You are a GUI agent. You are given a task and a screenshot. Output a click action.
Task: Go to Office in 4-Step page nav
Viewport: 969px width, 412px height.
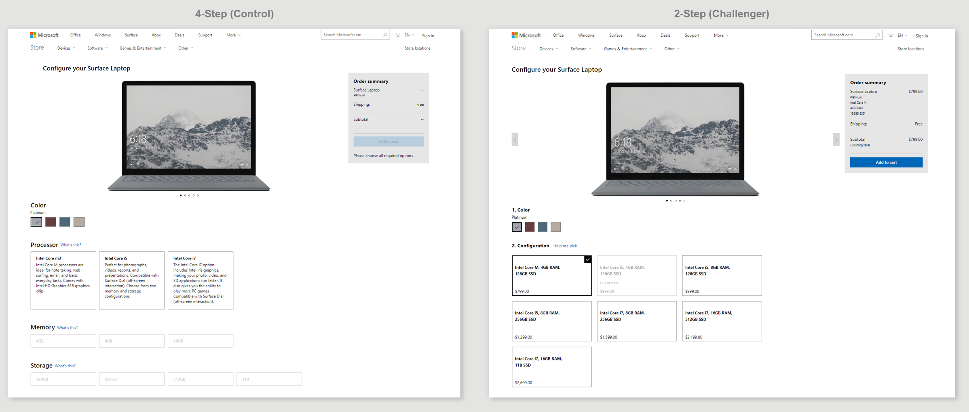[x=76, y=35]
